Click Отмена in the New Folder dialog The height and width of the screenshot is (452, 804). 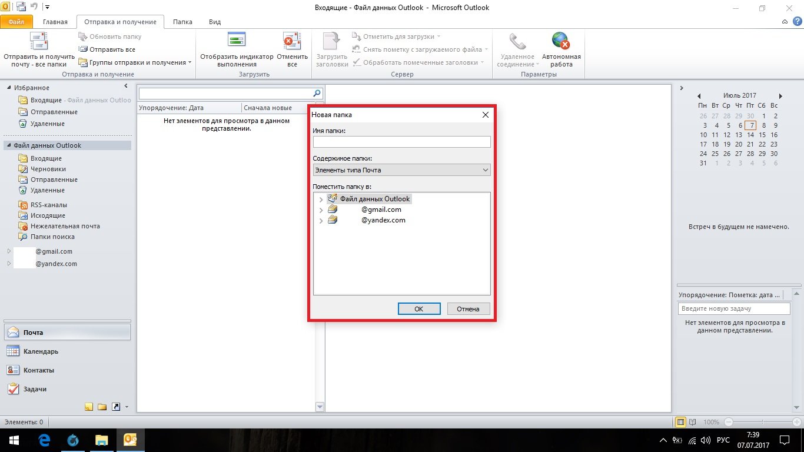point(469,309)
